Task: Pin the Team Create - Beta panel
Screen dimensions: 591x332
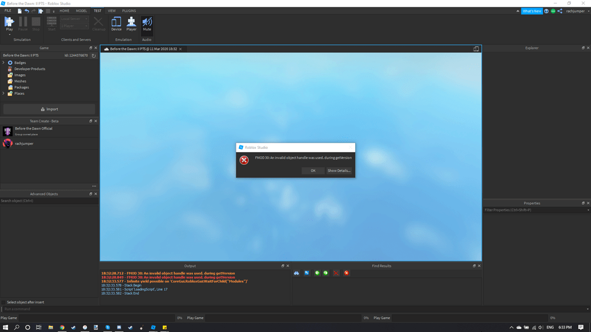Action: point(90,121)
